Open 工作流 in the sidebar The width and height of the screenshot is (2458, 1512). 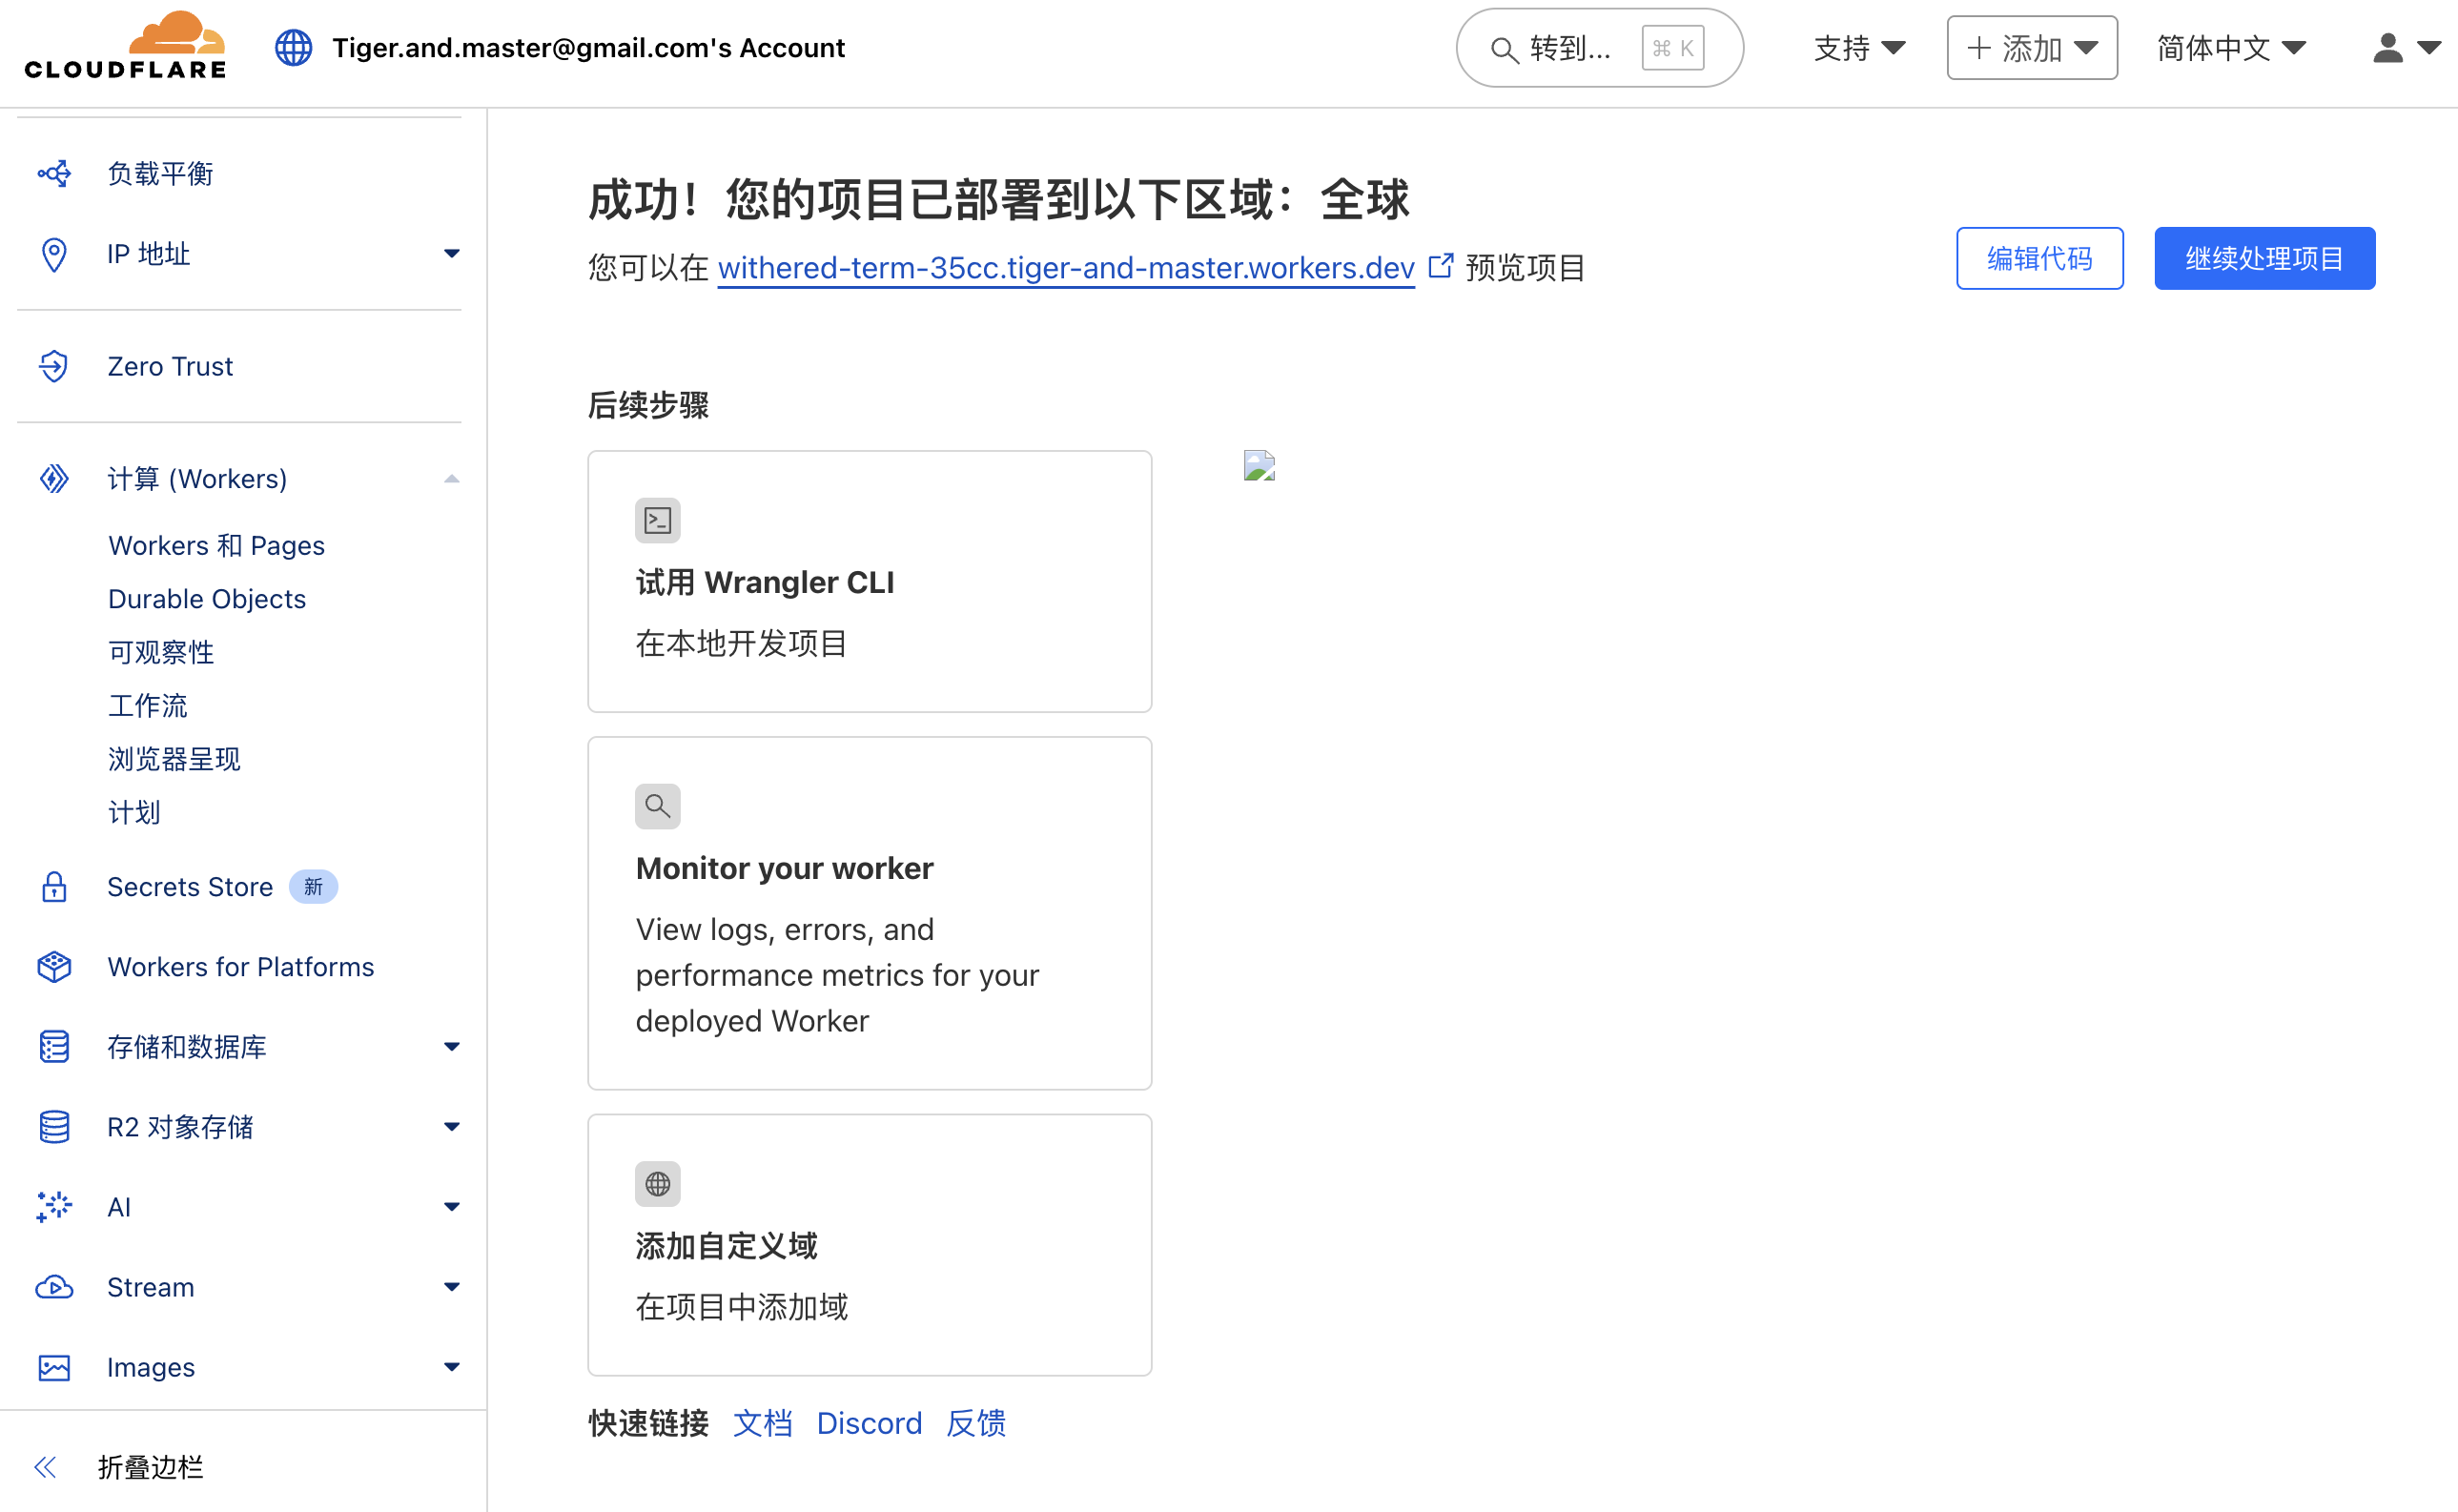(148, 706)
